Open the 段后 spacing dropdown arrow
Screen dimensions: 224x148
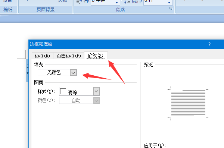coord(169,3)
